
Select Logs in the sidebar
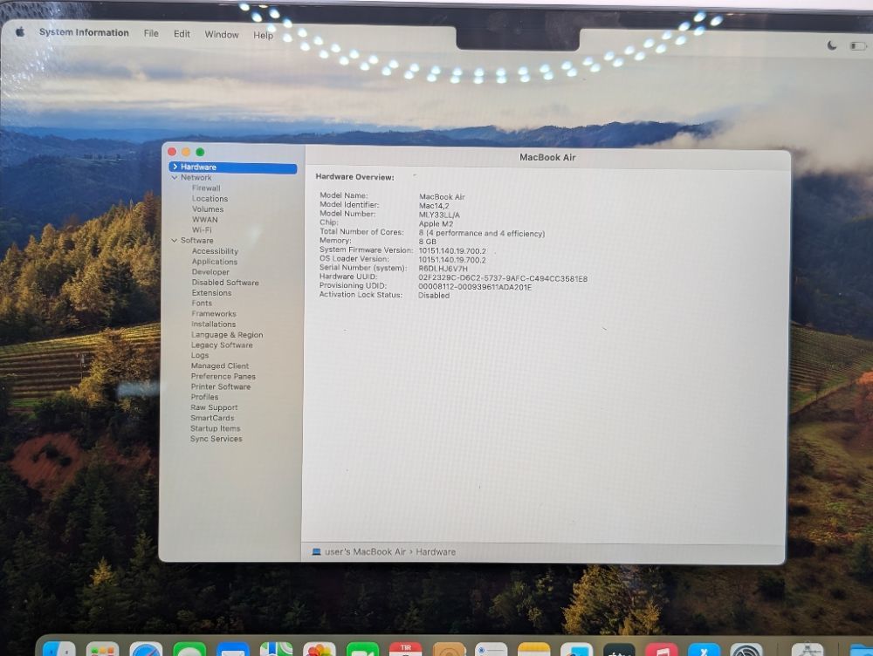tap(200, 356)
